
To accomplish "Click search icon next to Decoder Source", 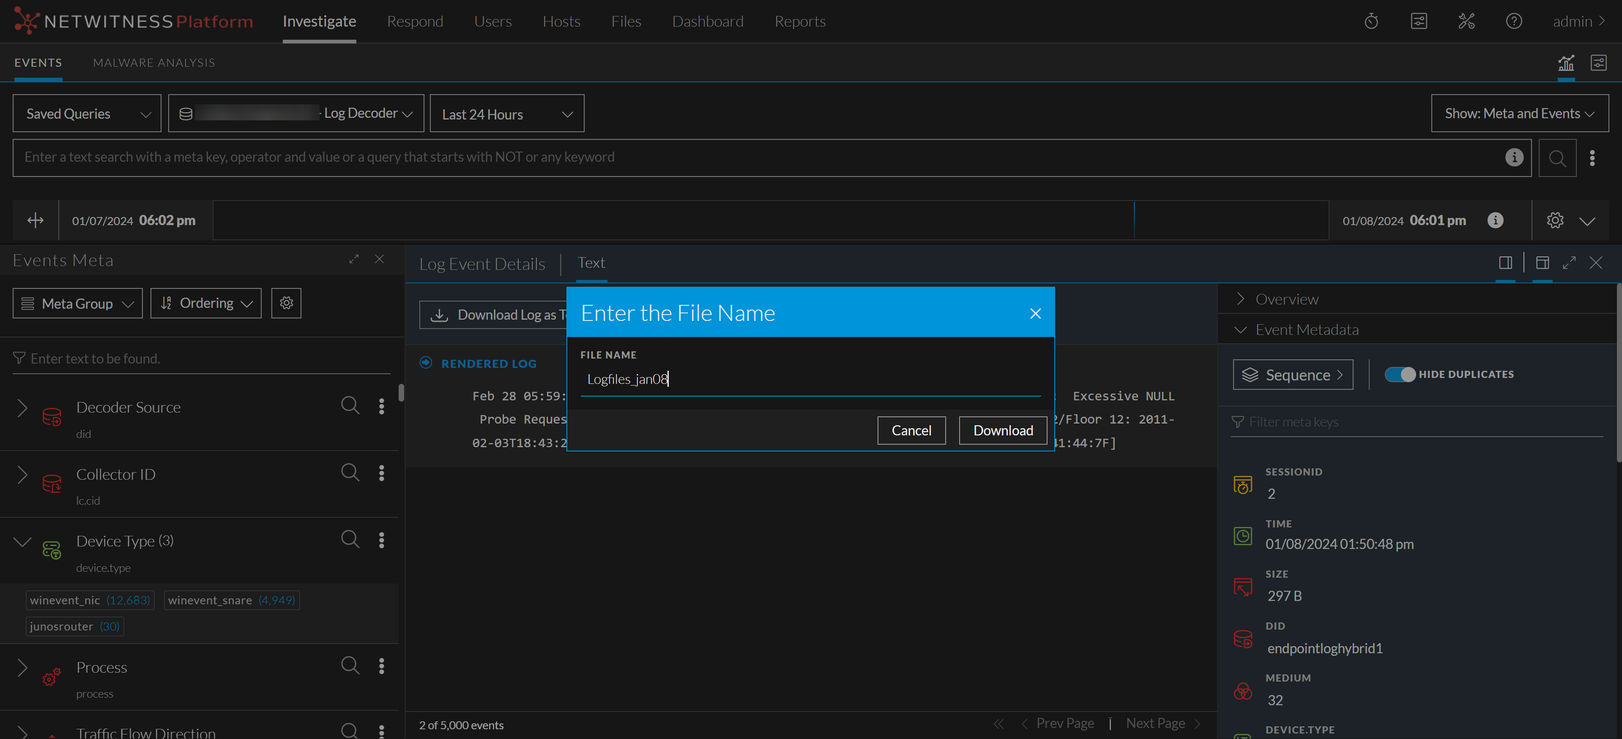I will pyautogui.click(x=350, y=406).
